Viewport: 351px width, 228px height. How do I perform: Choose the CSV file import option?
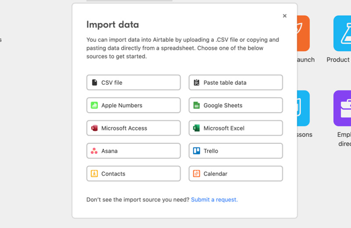pyautogui.click(x=133, y=82)
